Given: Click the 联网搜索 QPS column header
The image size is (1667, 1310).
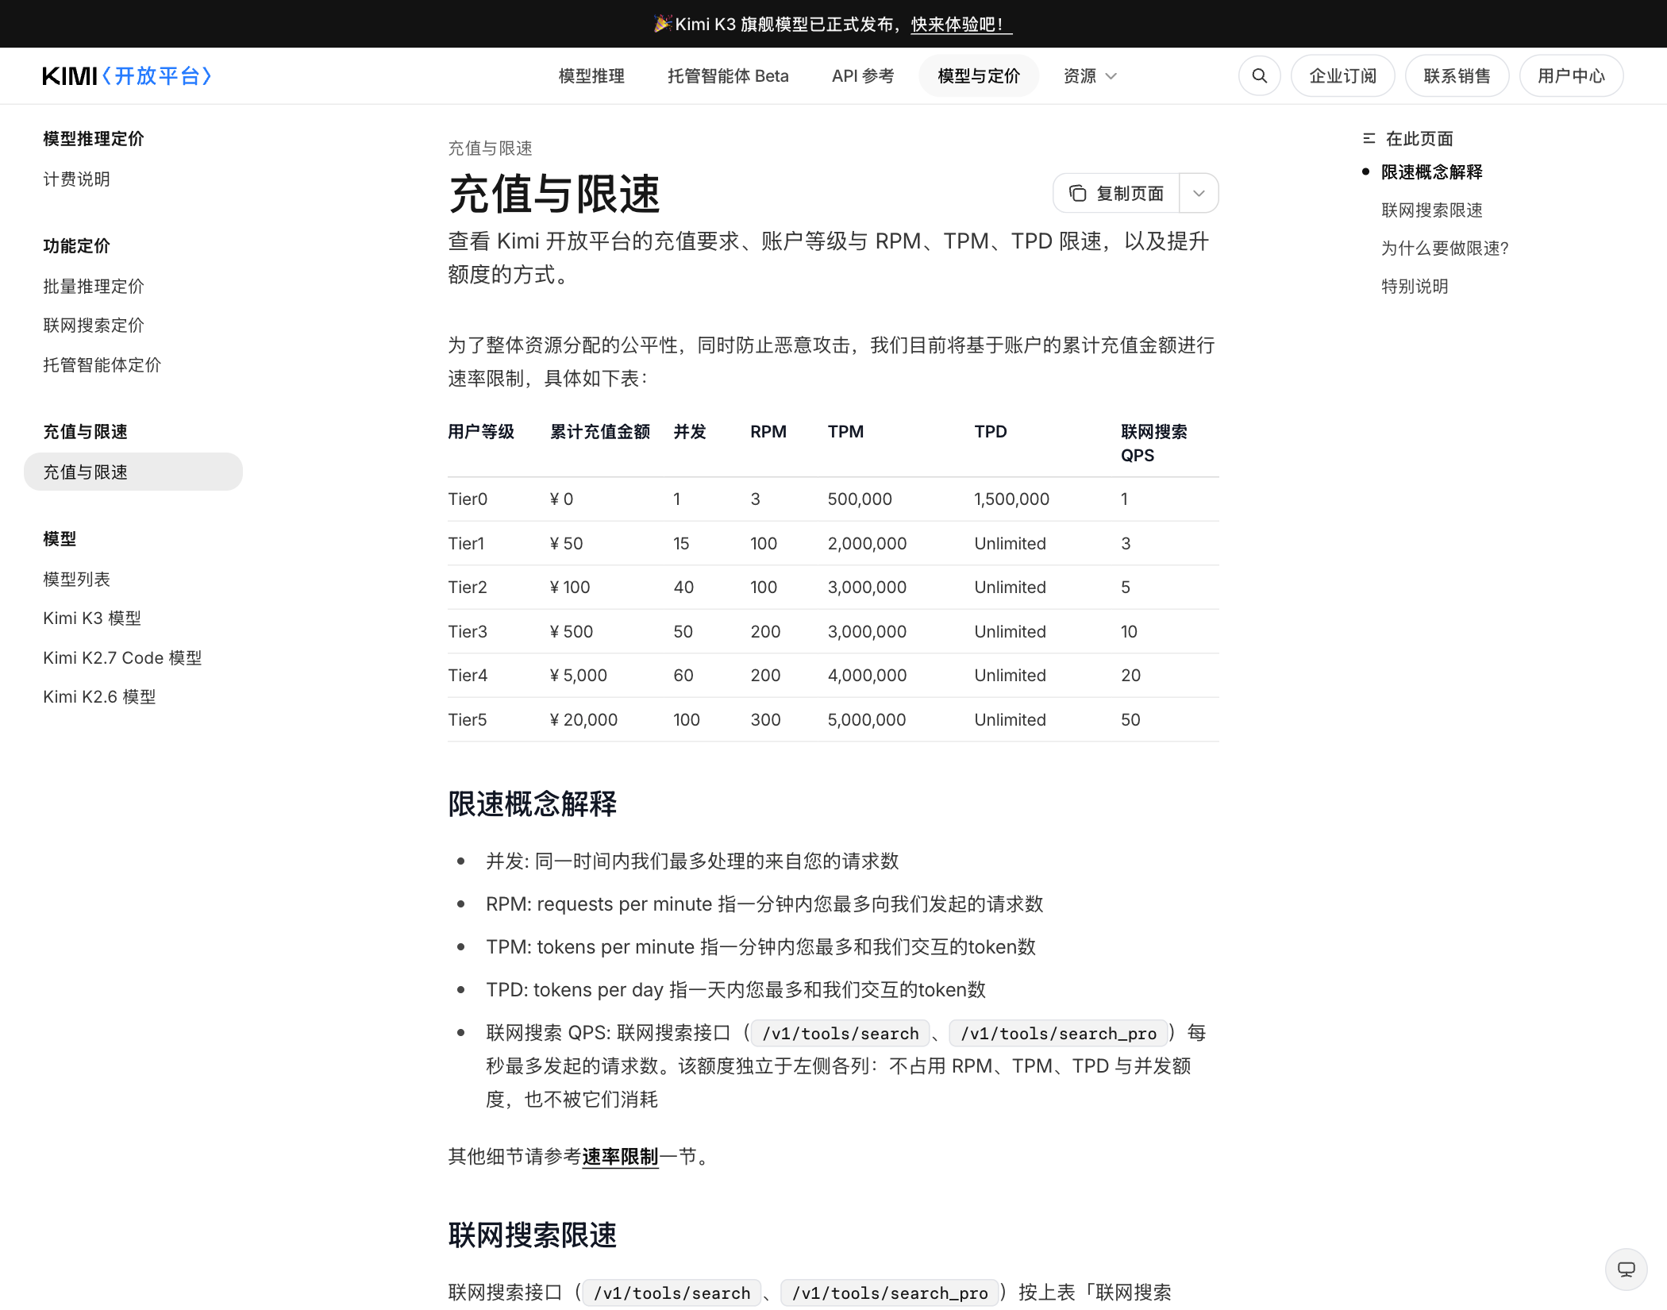Looking at the screenshot, I should [x=1154, y=443].
